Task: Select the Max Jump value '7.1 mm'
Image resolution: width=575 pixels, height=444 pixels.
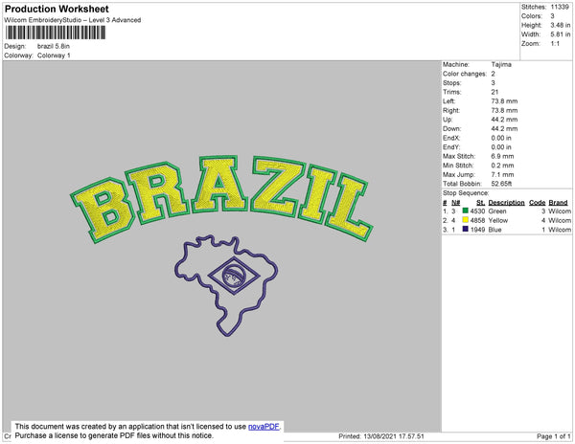Action: pyautogui.click(x=502, y=174)
